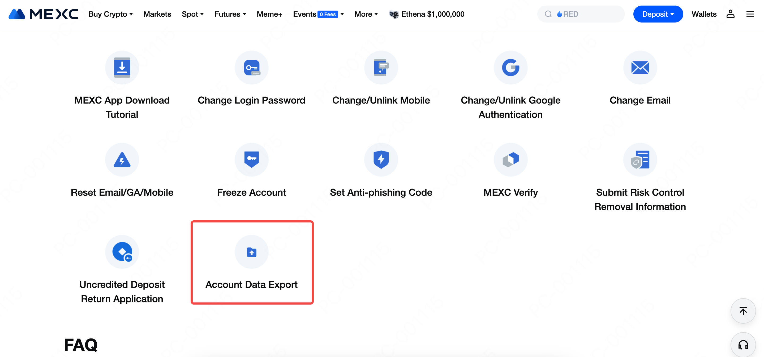Click the Account Data Export folder icon

pyautogui.click(x=251, y=252)
